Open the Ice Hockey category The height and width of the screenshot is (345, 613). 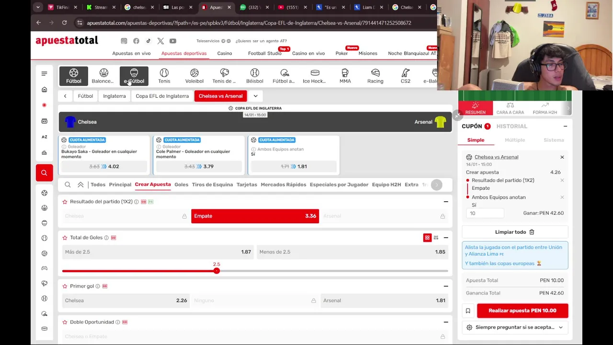[x=315, y=76]
